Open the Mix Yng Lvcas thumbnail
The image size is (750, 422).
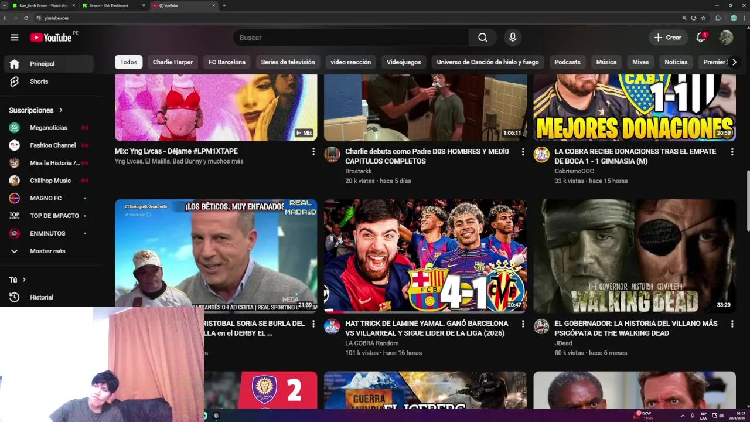(x=216, y=108)
